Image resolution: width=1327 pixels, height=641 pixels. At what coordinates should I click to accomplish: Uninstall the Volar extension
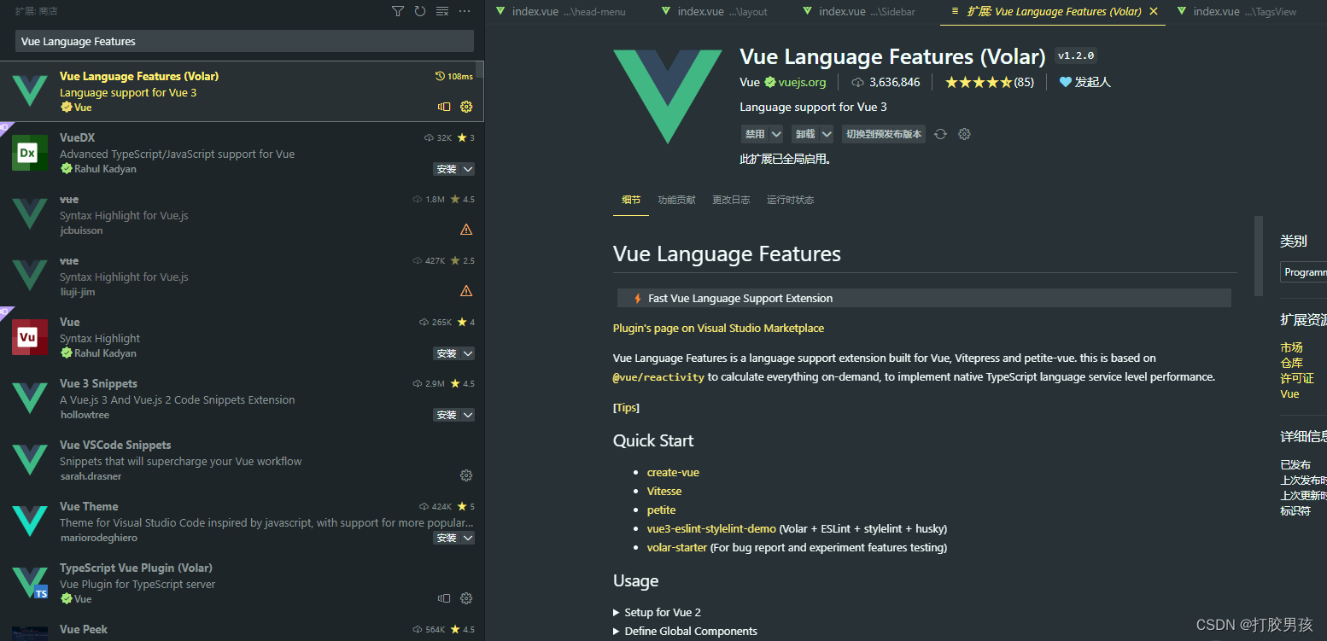click(x=804, y=134)
